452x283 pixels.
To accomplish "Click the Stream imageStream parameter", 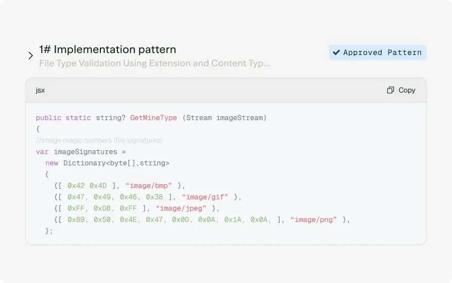I will (x=224, y=118).
